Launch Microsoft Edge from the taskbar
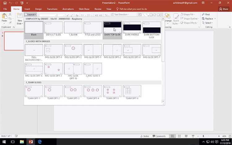This screenshot has width=232, height=145. point(40,141)
